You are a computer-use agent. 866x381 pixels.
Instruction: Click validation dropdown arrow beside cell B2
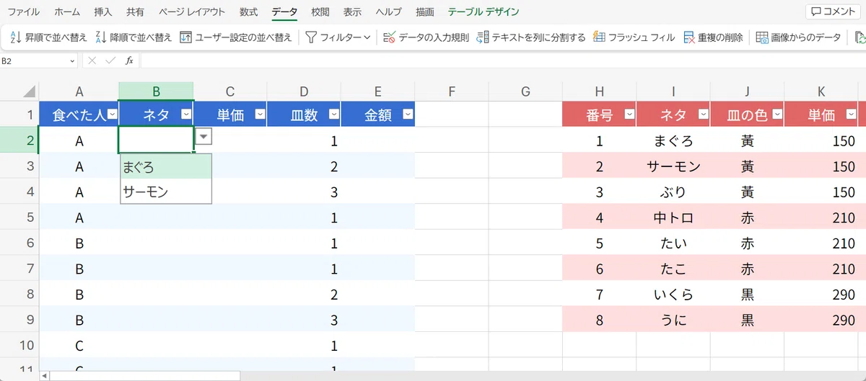click(204, 137)
